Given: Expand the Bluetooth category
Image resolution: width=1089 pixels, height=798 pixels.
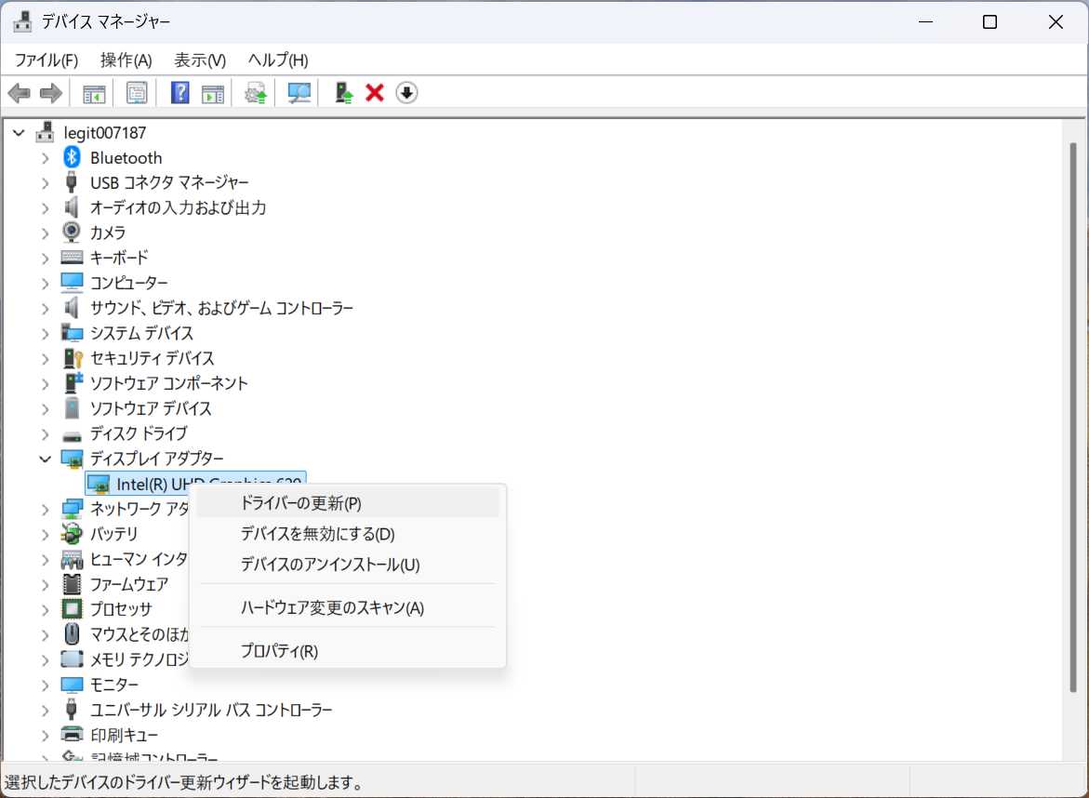Looking at the screenshot, I should 45,157.
